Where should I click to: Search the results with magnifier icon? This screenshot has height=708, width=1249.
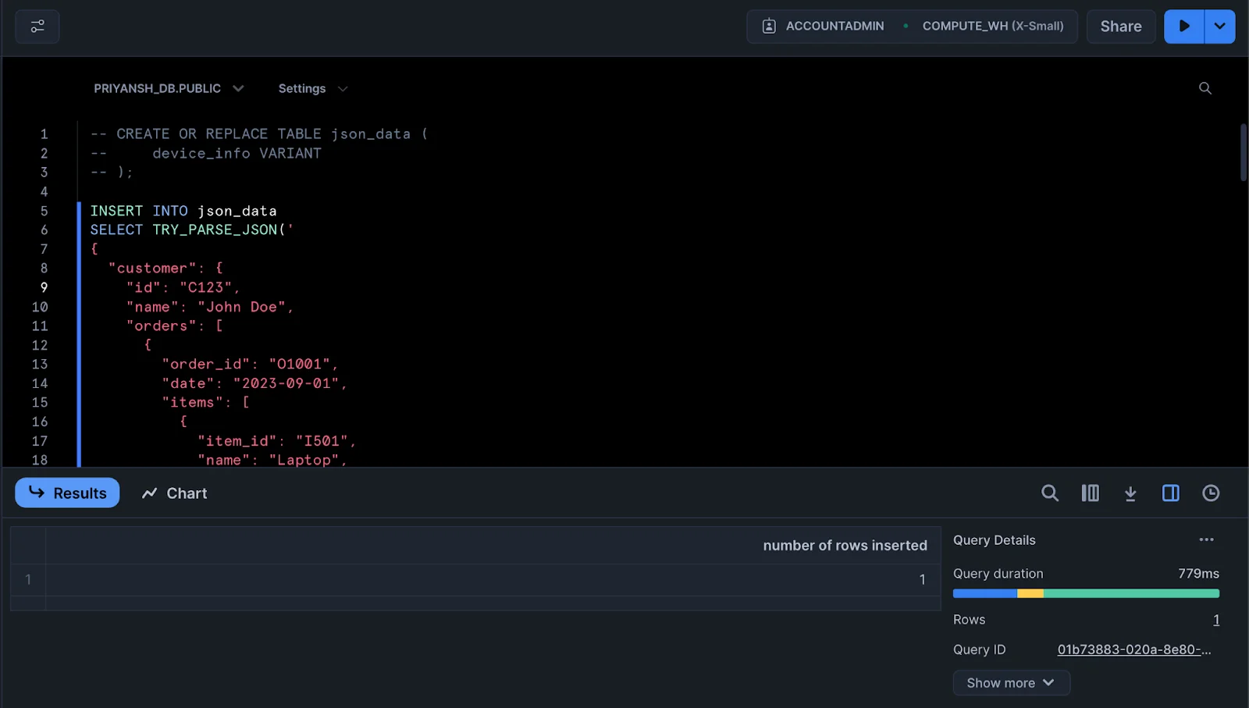click(x=1049, y=493)
